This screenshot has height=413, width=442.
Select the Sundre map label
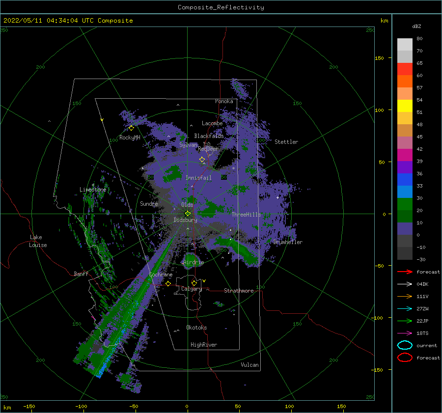[x=149, y=203]
